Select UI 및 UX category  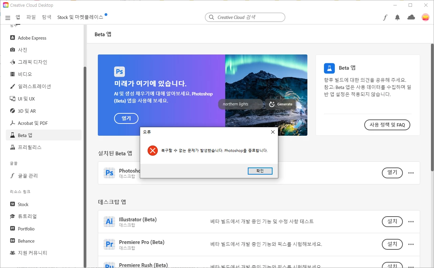(44, 99)
